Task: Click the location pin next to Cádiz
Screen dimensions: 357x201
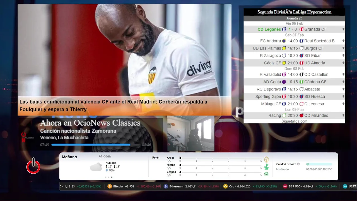Action: [100, 157]
